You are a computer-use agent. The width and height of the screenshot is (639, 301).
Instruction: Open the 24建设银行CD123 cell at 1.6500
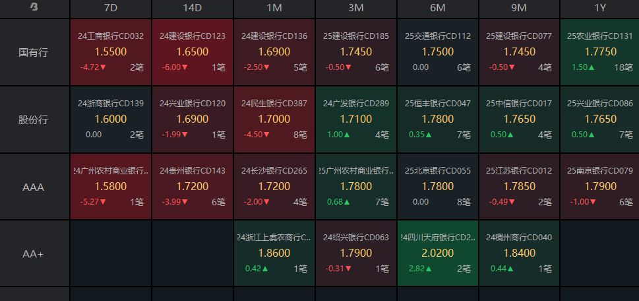[193, 51]
